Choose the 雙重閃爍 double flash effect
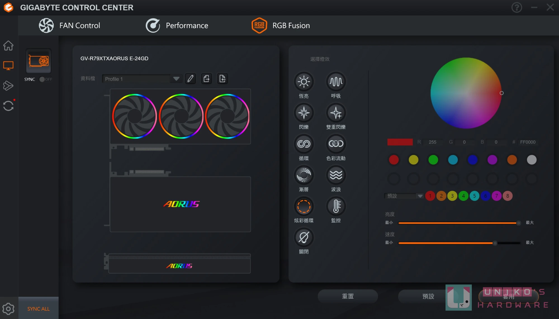 tap(336, 113)
